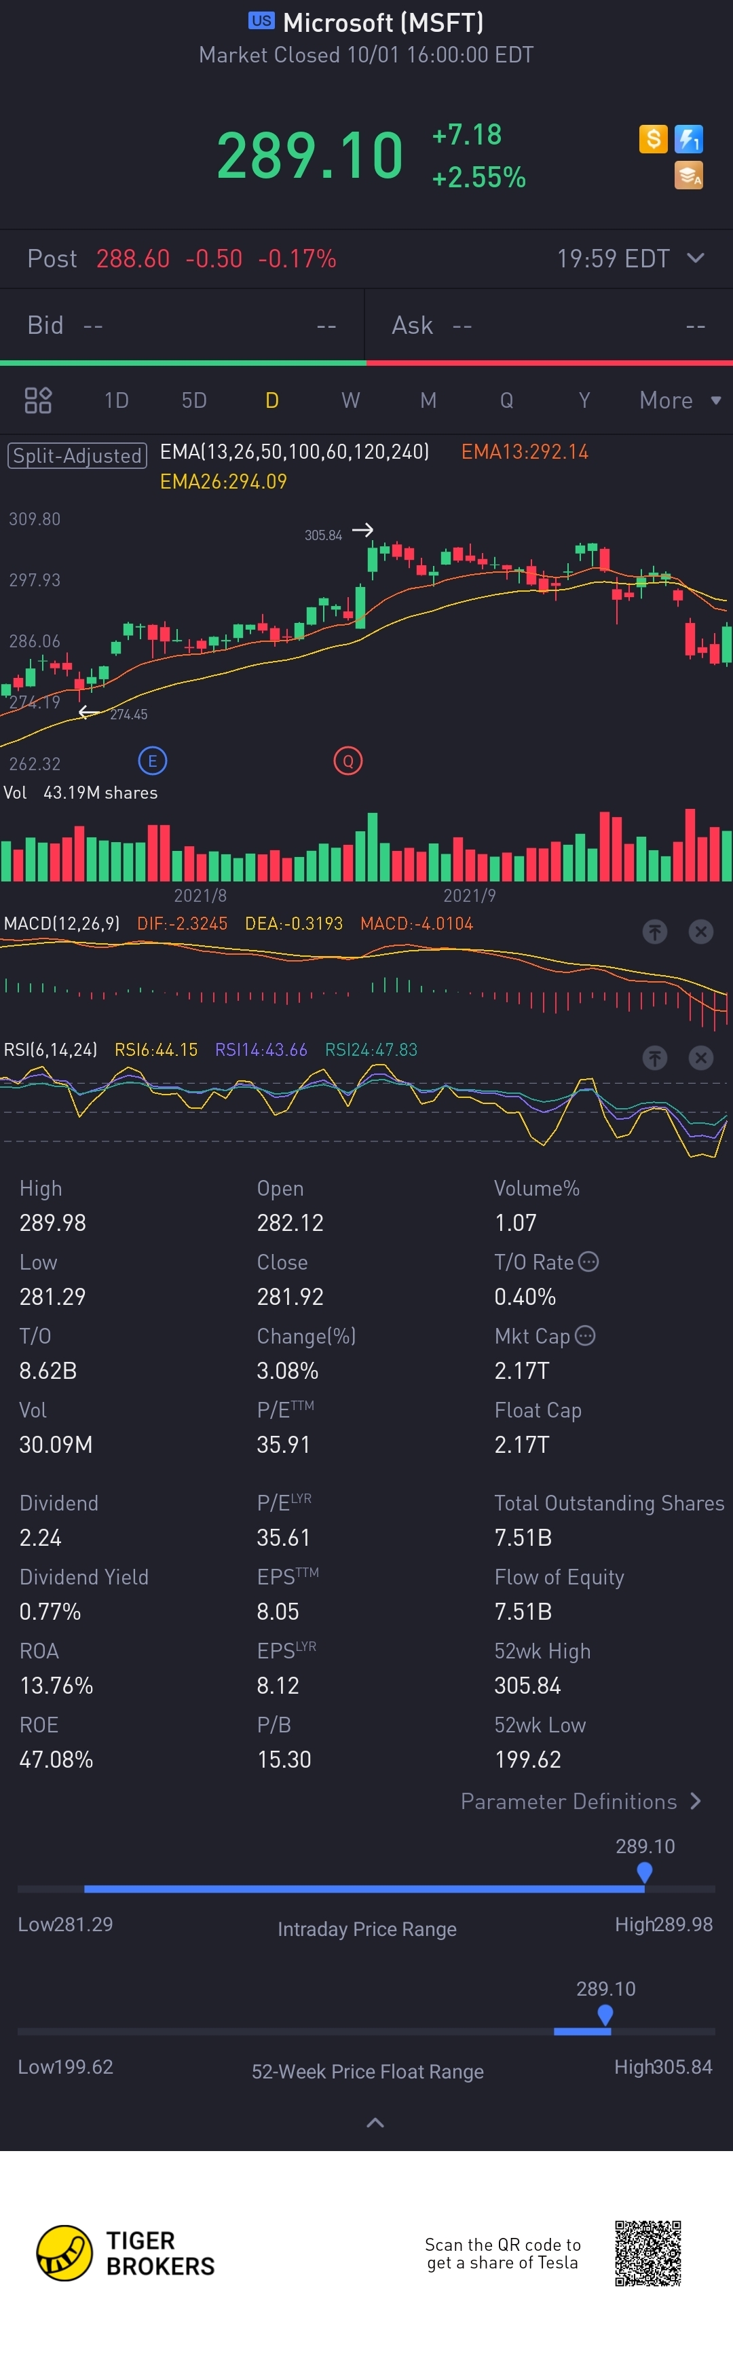Tap the Ask quote panel

pyautogui.click(x=549, y=324)
